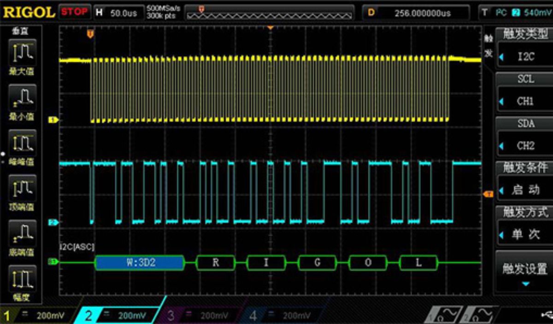Select the 最小值 minimum measurement icon
The width and height of the screenshot is (553, 324).
point(22,100)
